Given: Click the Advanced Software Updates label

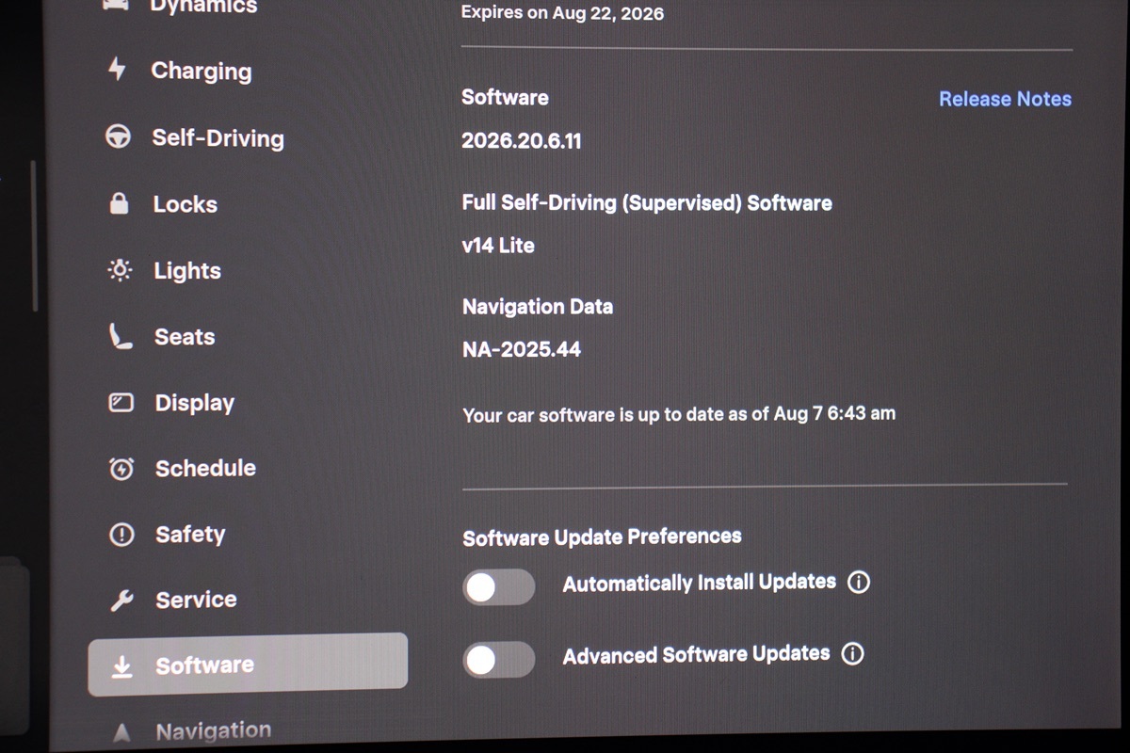Looking at the screenshot, I should click(x=696, y=654).
